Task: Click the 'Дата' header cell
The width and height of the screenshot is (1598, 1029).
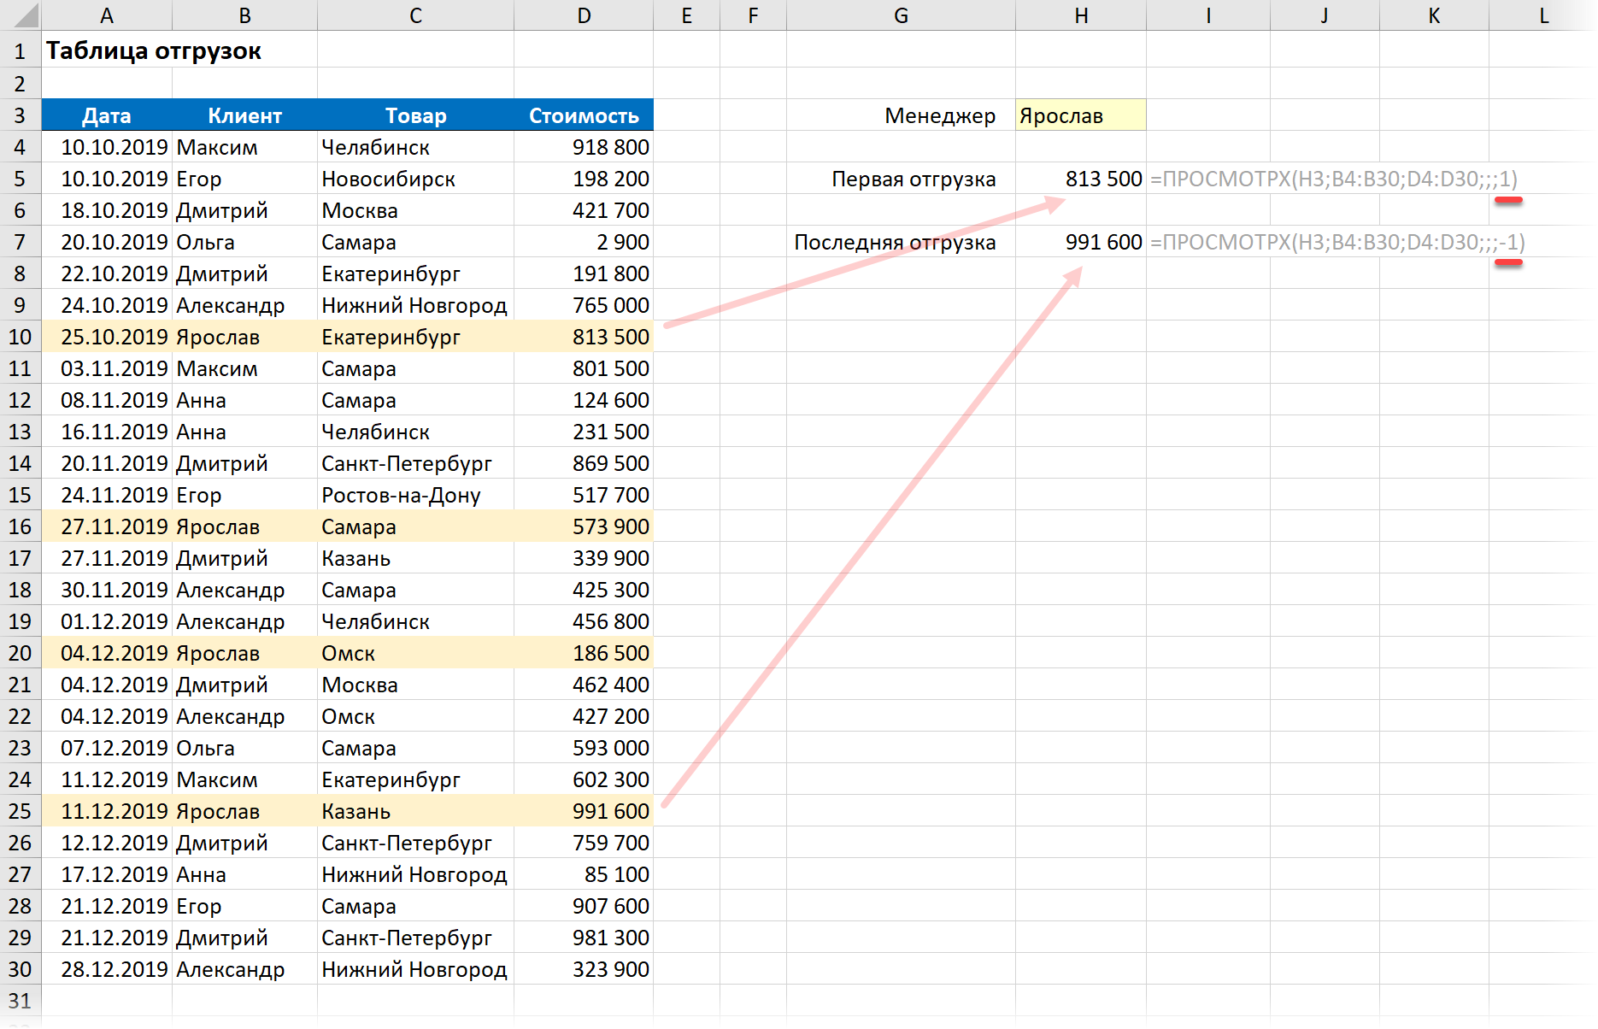Action: (x=107, y=115)
